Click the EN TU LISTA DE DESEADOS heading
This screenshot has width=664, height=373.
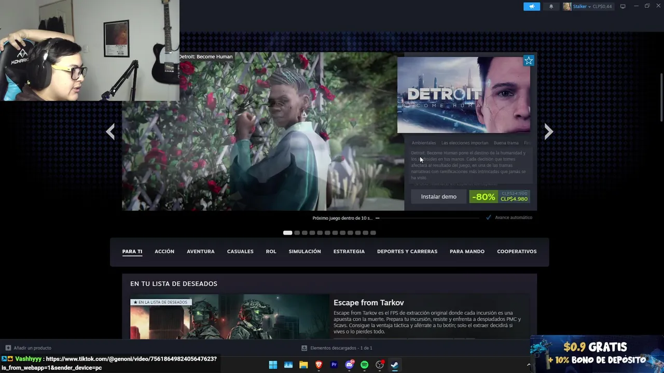(174, 284)
